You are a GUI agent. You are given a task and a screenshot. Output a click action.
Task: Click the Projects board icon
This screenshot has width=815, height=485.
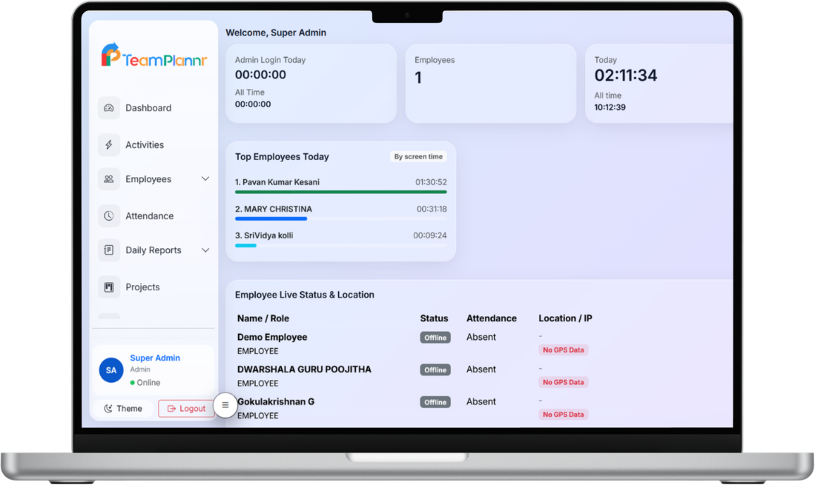pos(109,287)
